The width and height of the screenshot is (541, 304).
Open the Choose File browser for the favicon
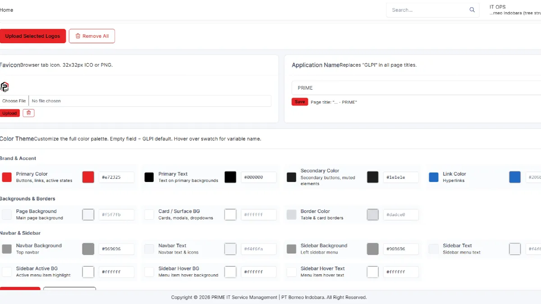coord(14,101)
